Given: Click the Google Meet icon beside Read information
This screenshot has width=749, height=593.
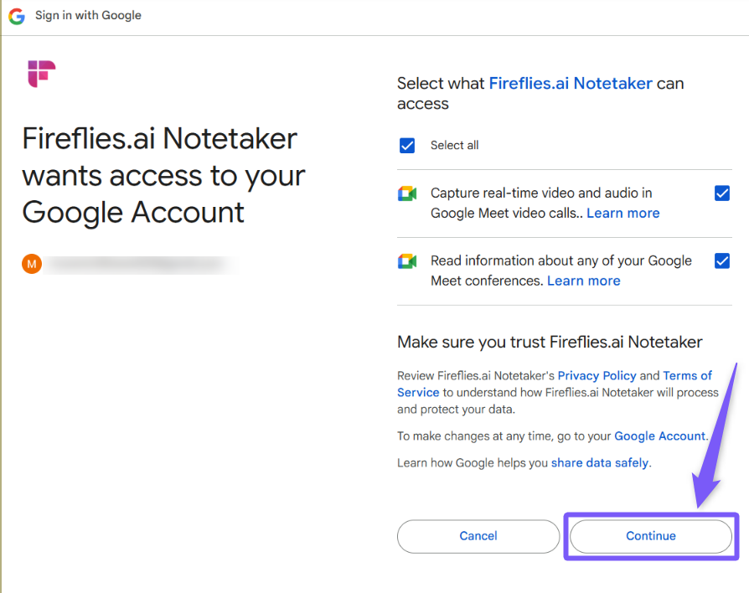Looking at the screenshot, I should pyautogui.click(x=407, y=261).
